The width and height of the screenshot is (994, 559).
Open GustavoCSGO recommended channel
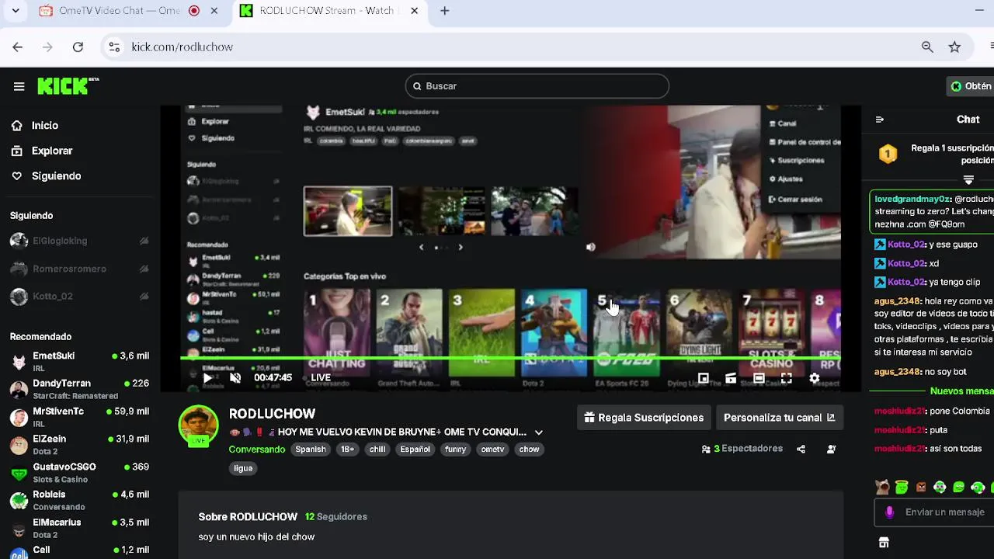(79, 472)
